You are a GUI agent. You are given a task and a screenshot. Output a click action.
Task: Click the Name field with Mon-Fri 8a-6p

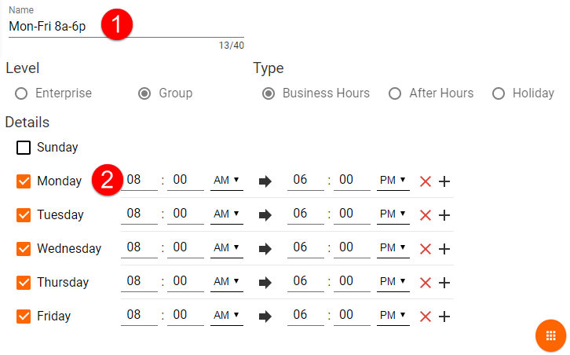tap(126, 27)
